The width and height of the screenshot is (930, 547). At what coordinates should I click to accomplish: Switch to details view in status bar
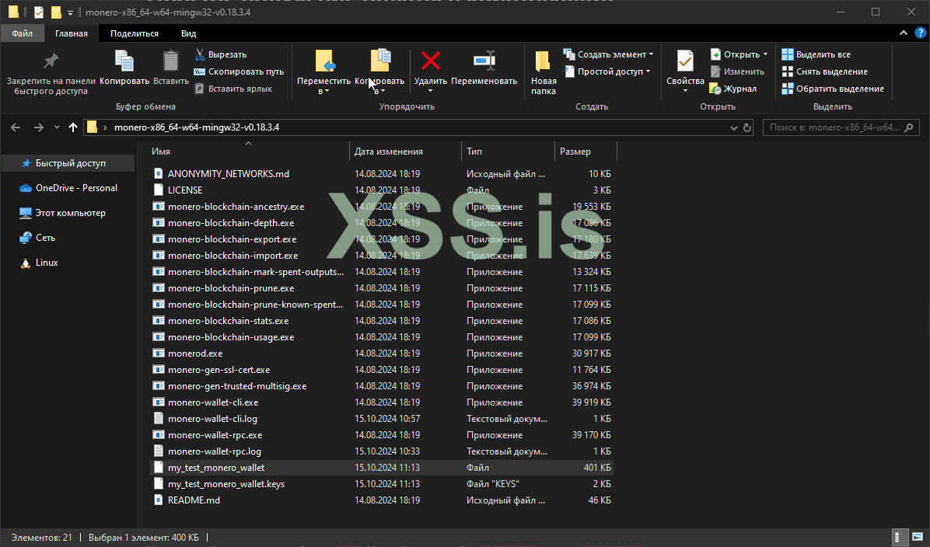tap(898, 537)
